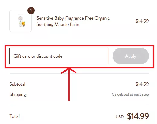Click the sunflower in the product image
157x124 pixels.
coord(24,23)
